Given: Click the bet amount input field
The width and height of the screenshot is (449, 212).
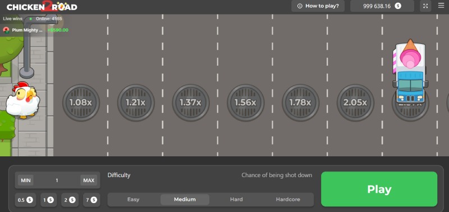Looking at the screenshot, I should click(57, 181).
